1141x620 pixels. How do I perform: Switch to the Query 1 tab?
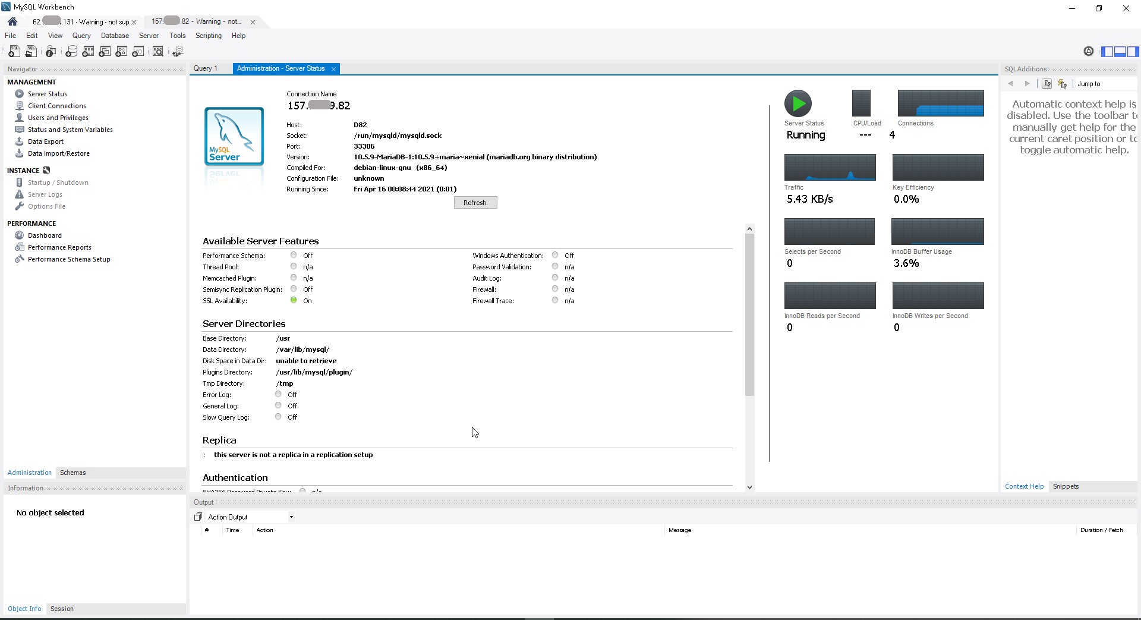(x=206, y=68)
